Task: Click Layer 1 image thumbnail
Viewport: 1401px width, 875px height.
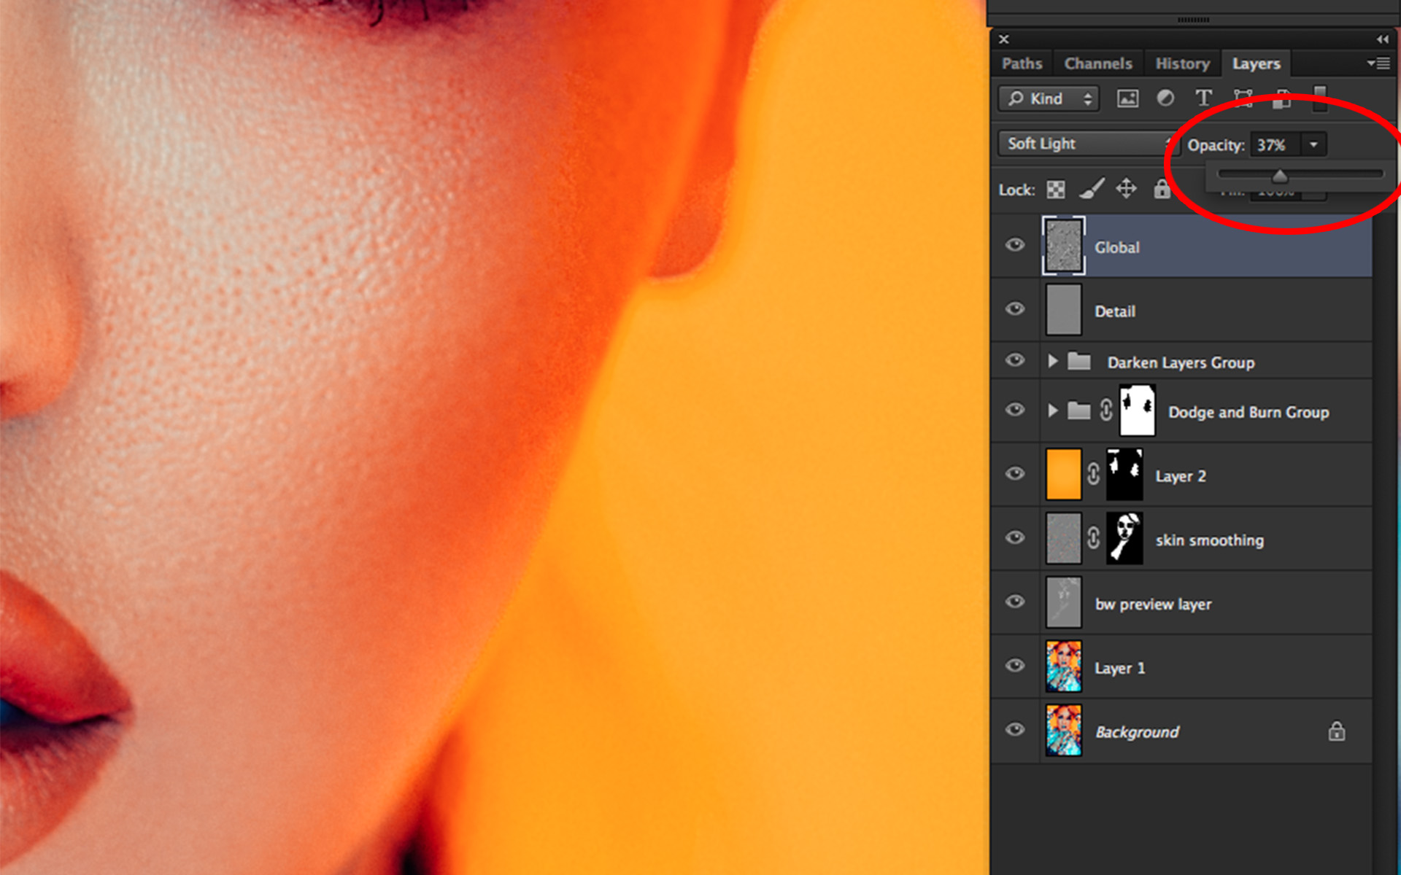Action: click(1064, 666)
